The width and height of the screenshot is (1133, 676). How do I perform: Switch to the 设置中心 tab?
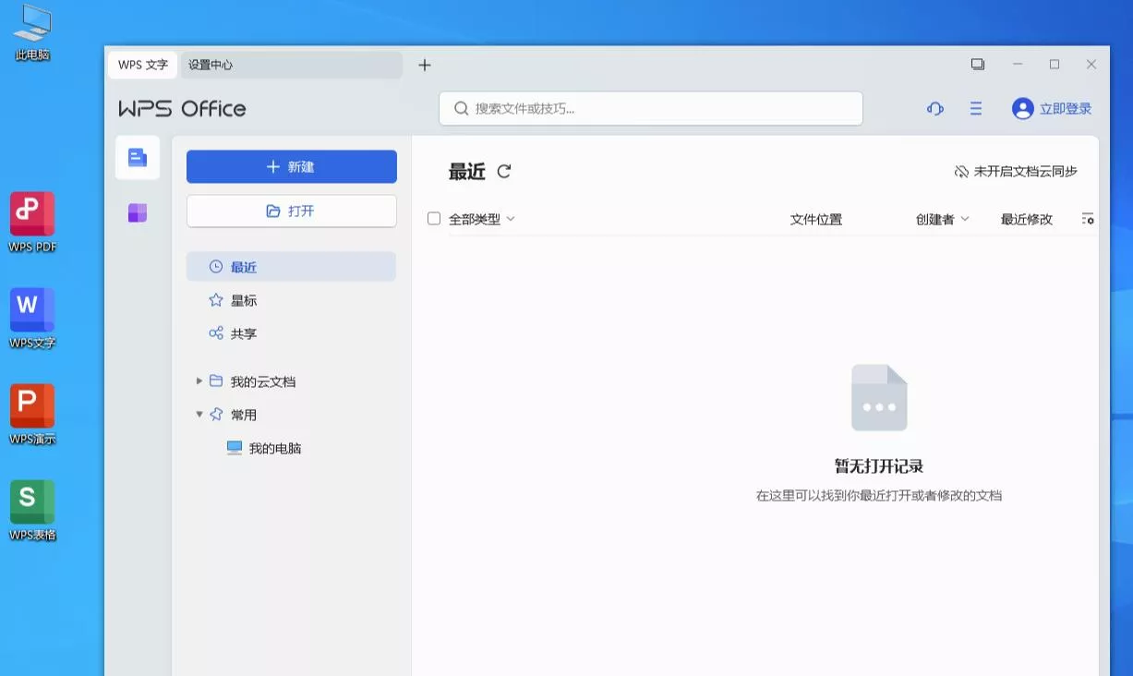pyautogui.click(x=211, y=65)
